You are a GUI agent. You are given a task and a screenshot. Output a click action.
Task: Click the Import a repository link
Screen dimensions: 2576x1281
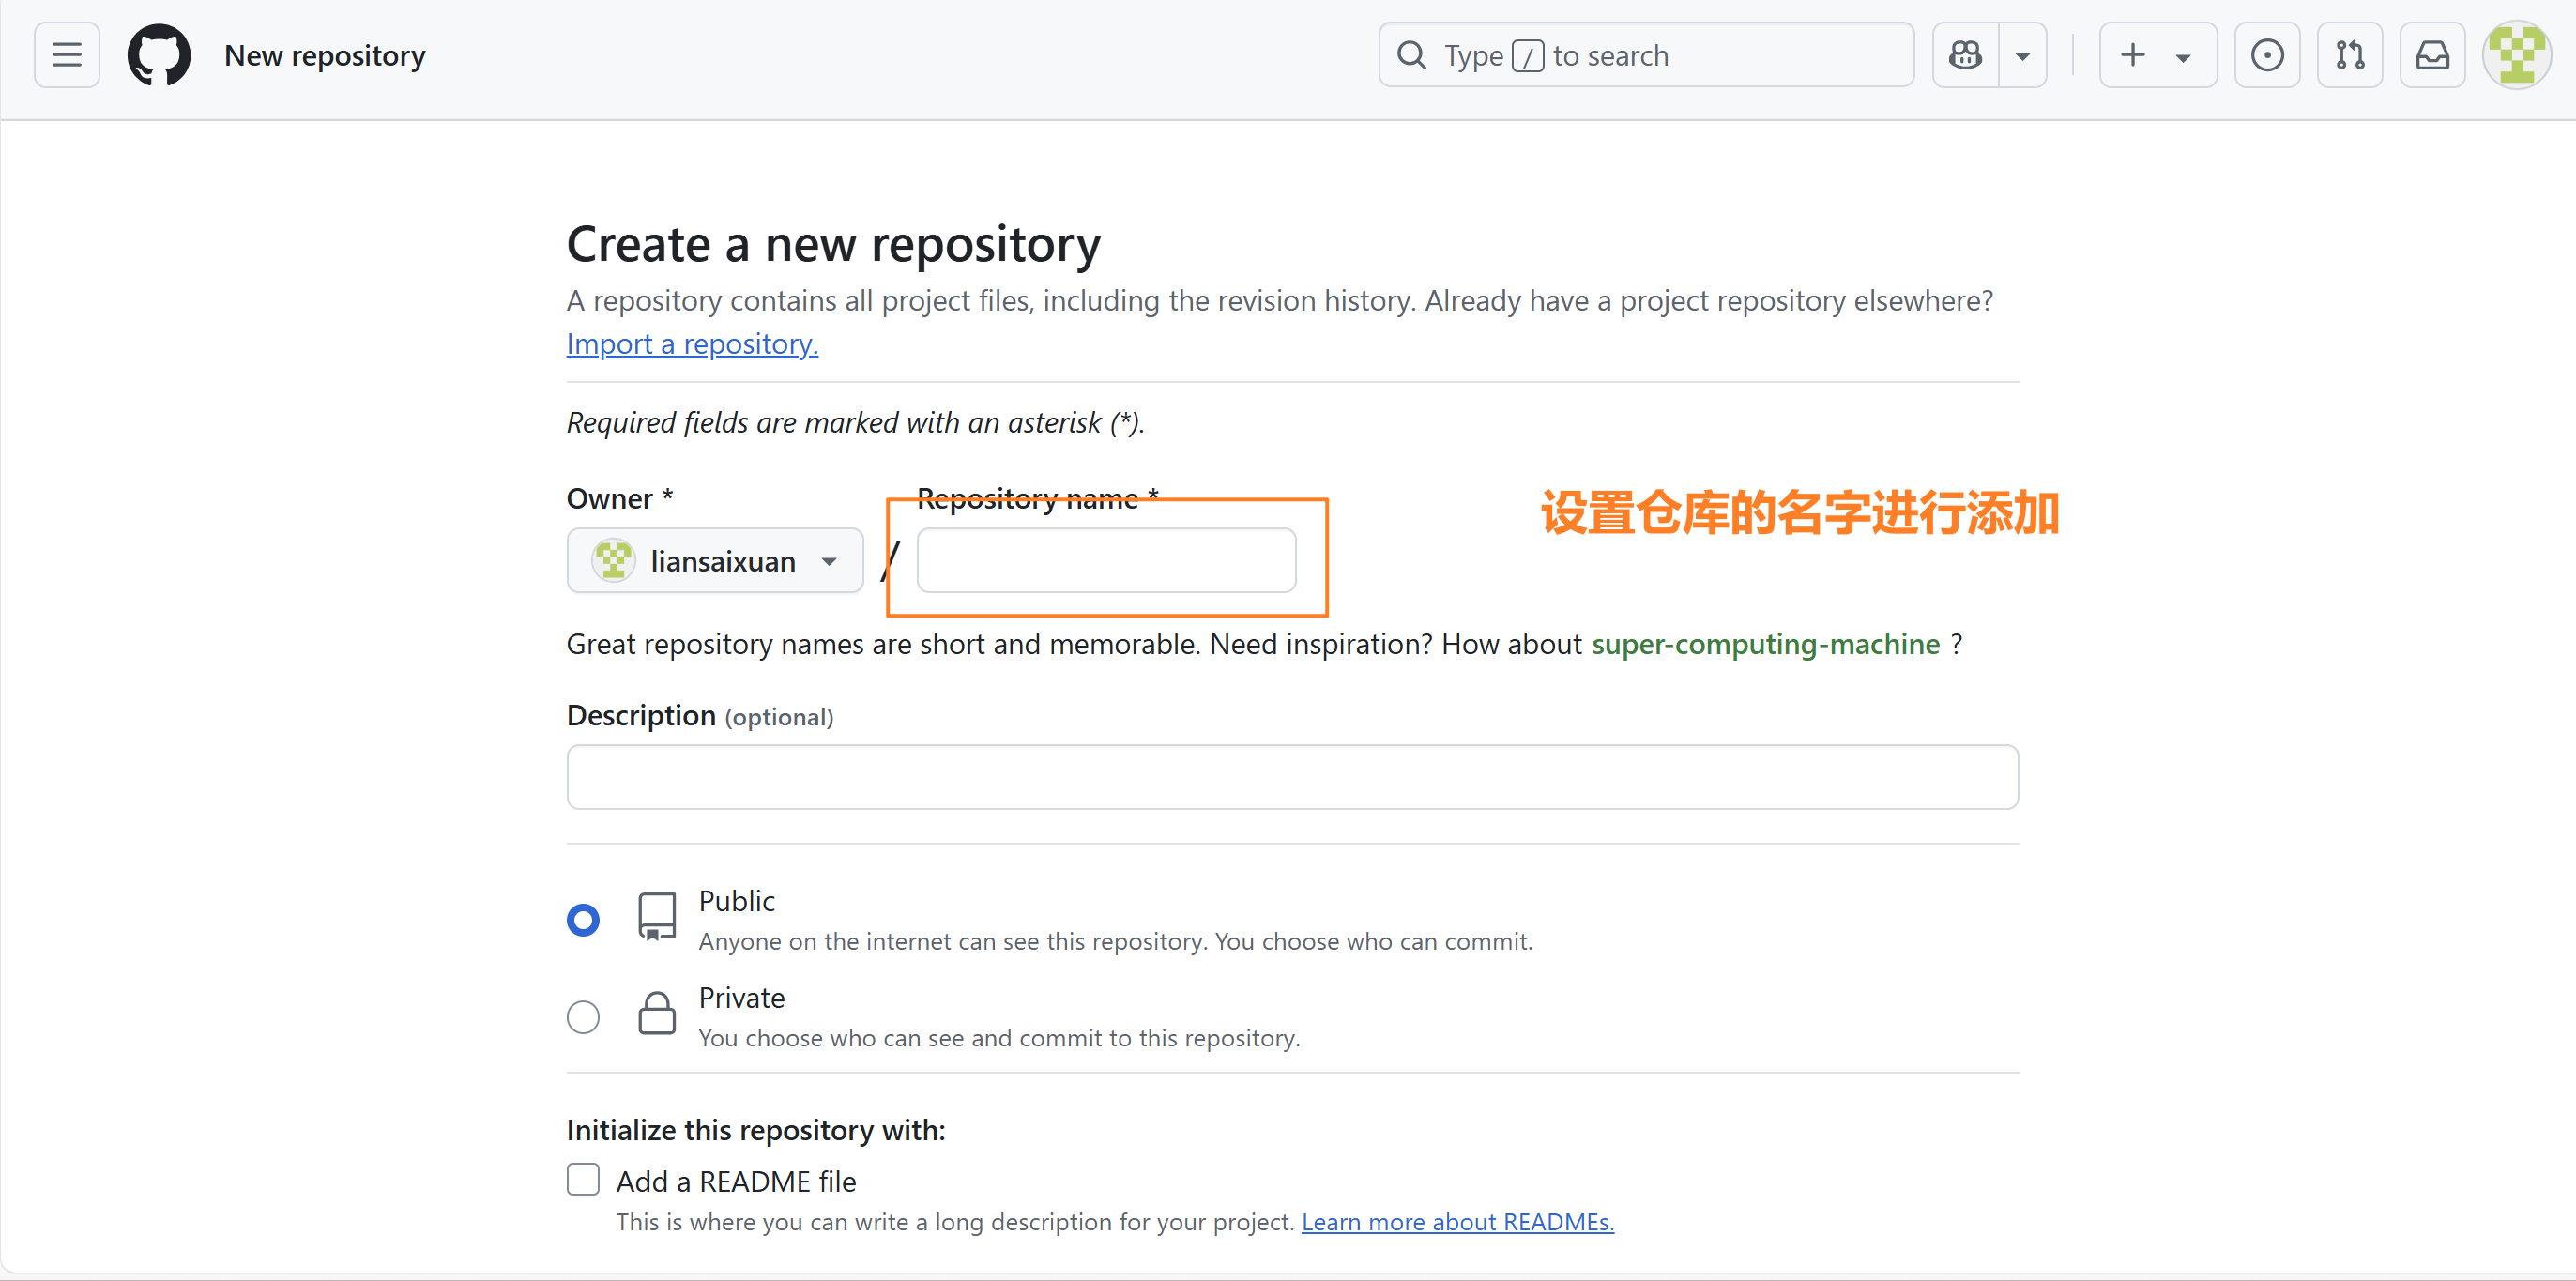tap(692, 344)
